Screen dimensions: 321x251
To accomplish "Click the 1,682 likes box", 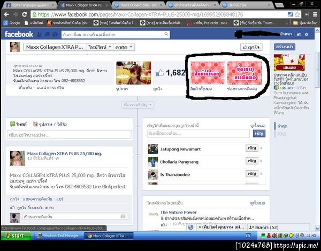I will pyautogui.click(x=170, y=73).
